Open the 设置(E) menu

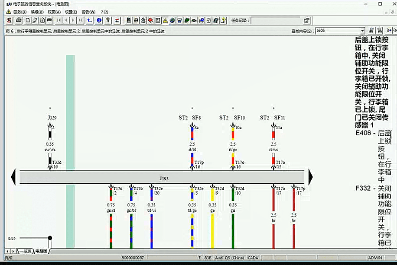point(71,12)
